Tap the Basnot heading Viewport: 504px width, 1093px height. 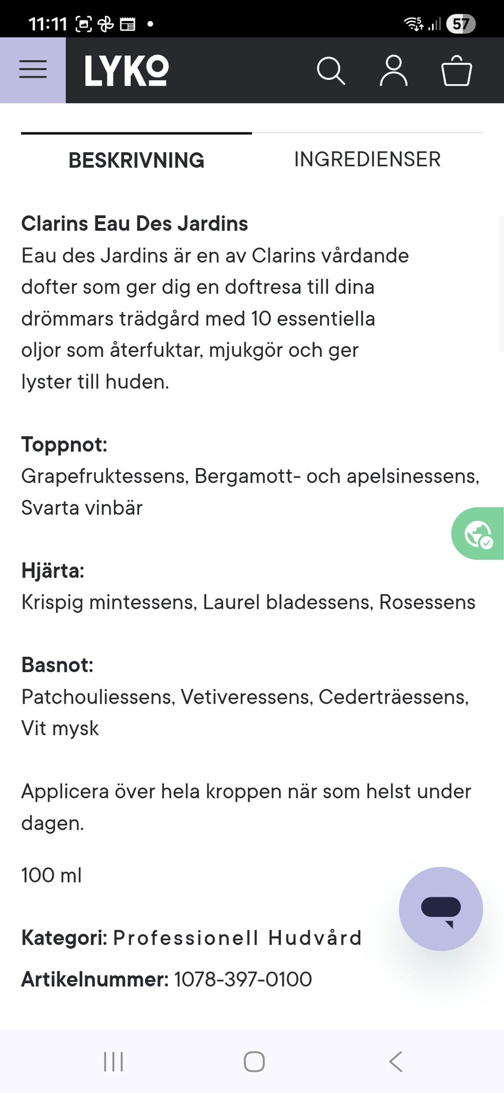point(57,665)
